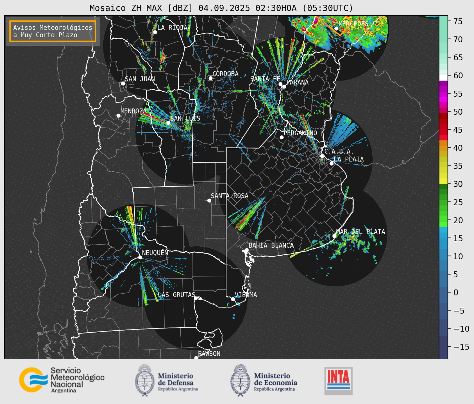The height and width of the screenshot is (404, 474).
Task: Click the INTA logo
Action: pyautogui.click(x=339, y=381)
